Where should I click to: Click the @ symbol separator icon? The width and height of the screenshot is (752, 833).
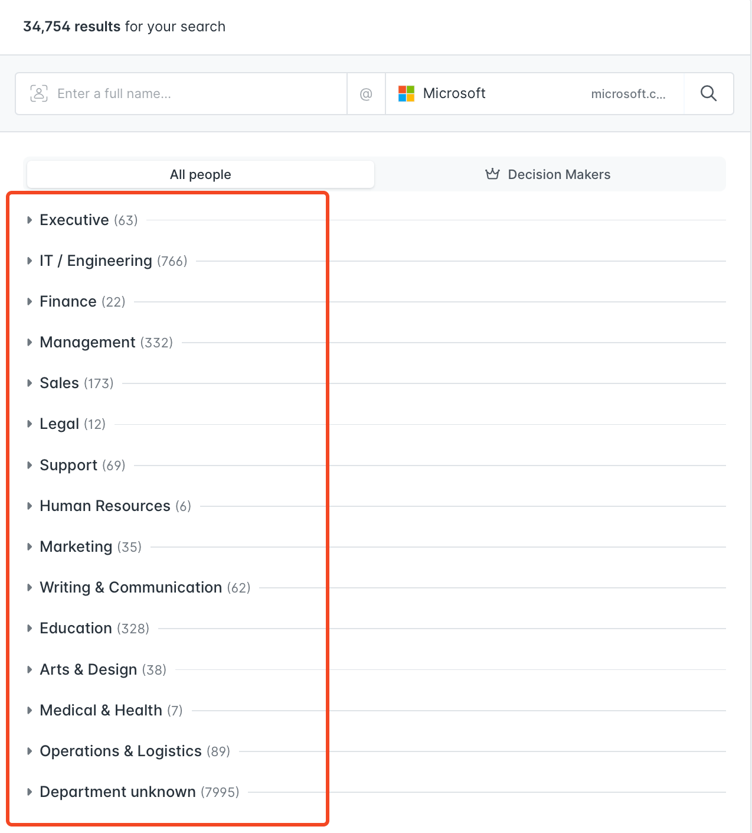pos(366,94)
